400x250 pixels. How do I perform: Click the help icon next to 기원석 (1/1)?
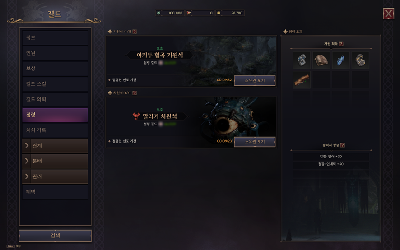(135, 32)
